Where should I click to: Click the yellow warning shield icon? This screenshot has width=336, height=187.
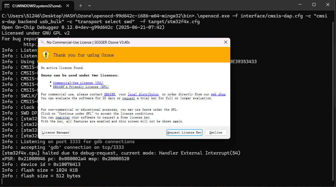tap(46, 55)
